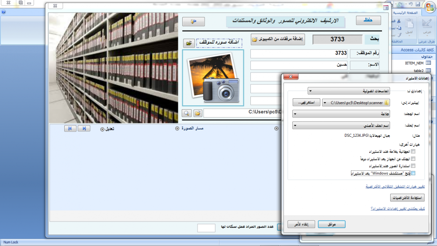The height and width of the screenshot is (246, 437).
Task: Click كافة كائنات Access navigation pane header
Action: (414, 49)
